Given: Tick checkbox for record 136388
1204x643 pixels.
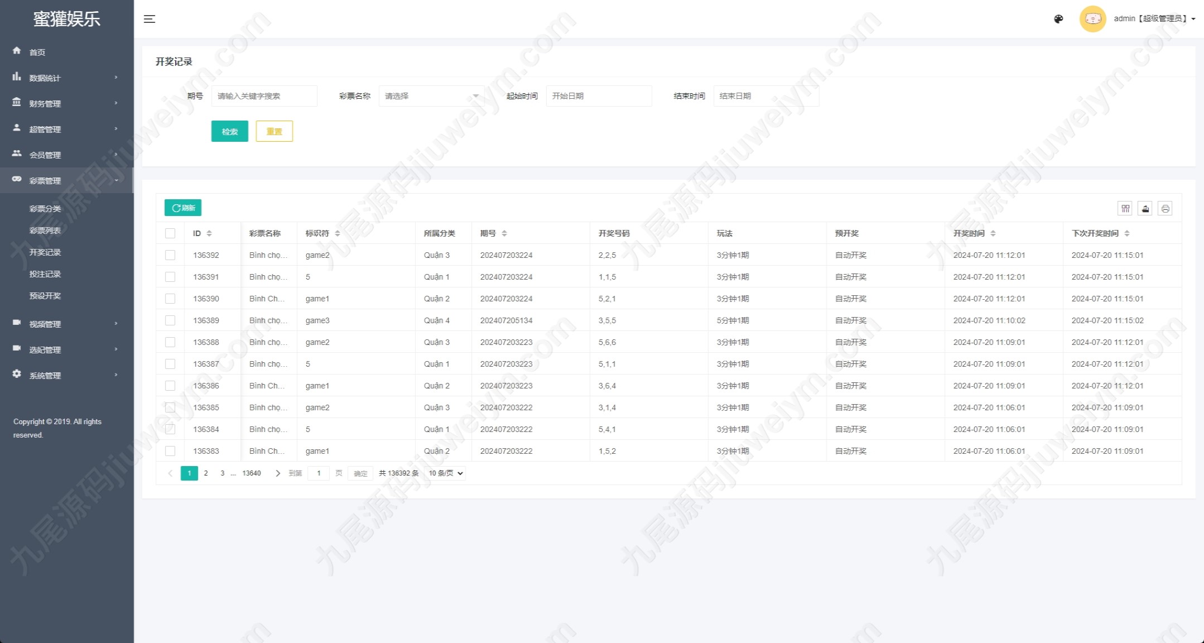Looking at the screenshot, I should click(170, 342).
